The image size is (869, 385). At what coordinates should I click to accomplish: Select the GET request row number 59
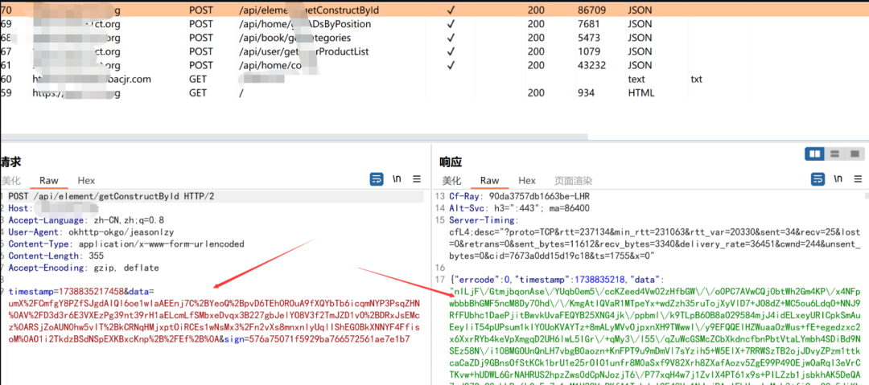pyautogui.click(x=434, y=93)
